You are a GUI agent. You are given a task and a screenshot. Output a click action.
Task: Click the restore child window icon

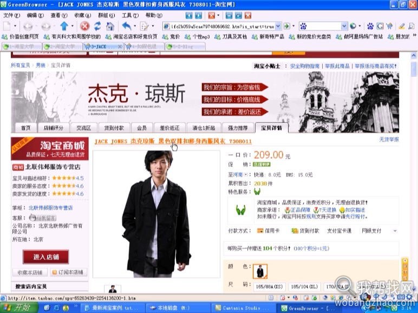pos(238,15)
